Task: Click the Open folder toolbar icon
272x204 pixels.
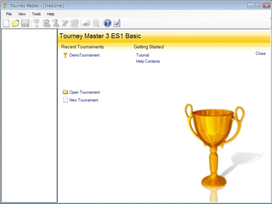Action: pos(15,23)
